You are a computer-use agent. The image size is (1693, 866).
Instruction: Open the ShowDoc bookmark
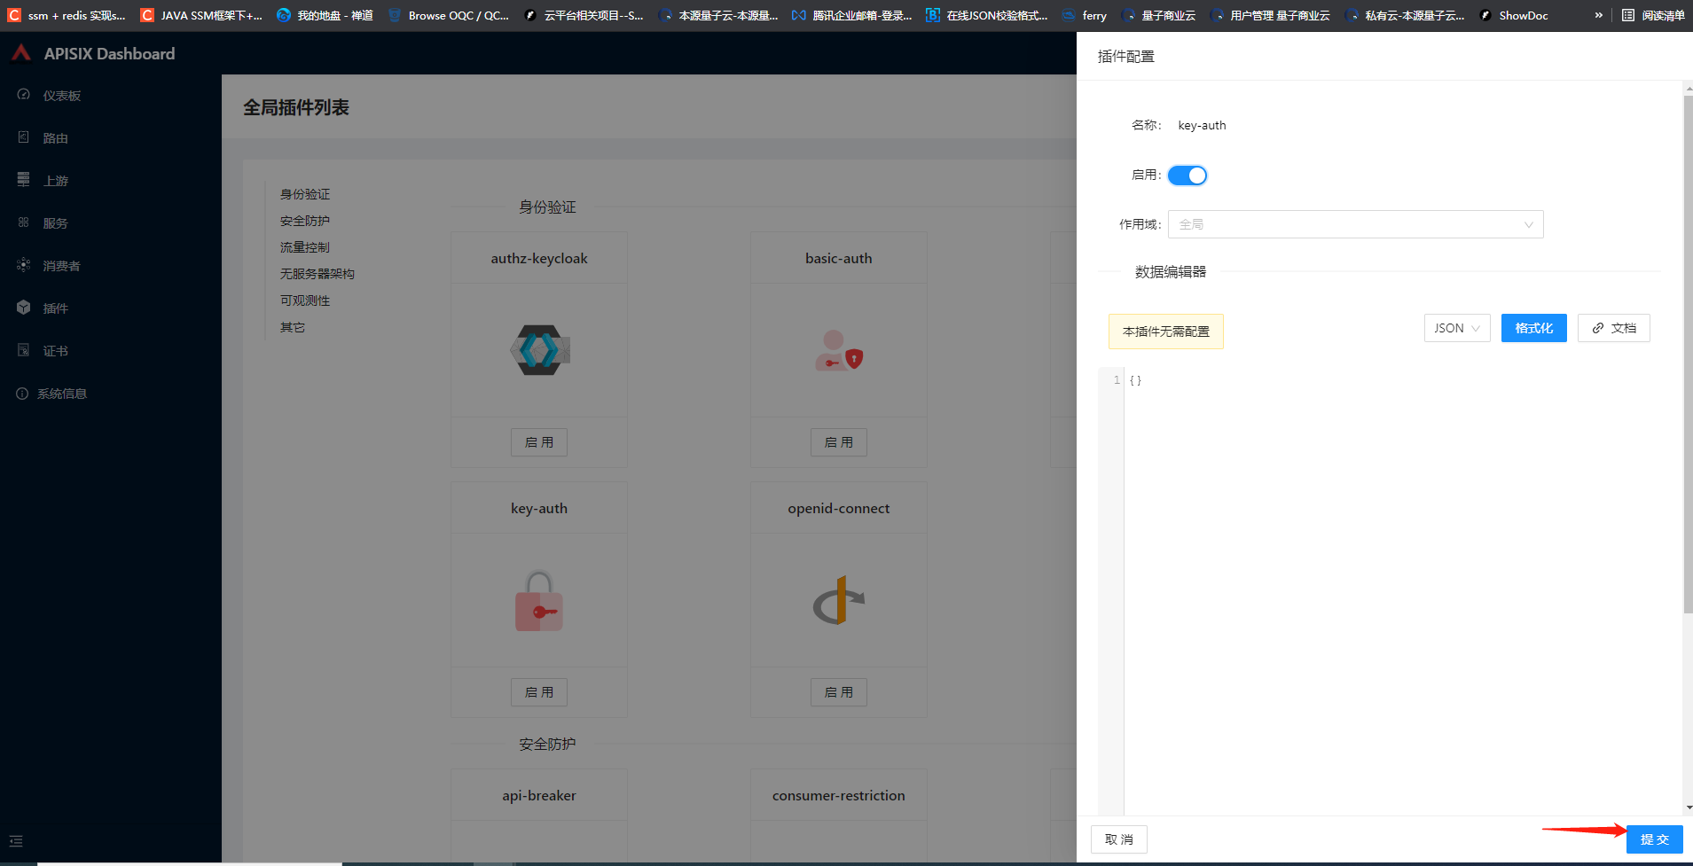tap(1514, 15)
